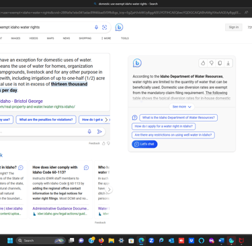Viewport: 252px width, 246px height.
Task: Show next suggested question chips arrow
Action: tap(106, 120)
